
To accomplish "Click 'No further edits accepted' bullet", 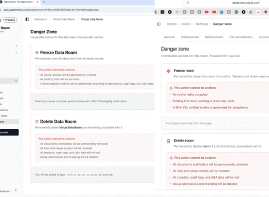I will pos(190,95).
